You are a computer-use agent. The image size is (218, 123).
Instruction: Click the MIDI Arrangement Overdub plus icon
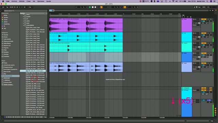[x=99, y=7]
